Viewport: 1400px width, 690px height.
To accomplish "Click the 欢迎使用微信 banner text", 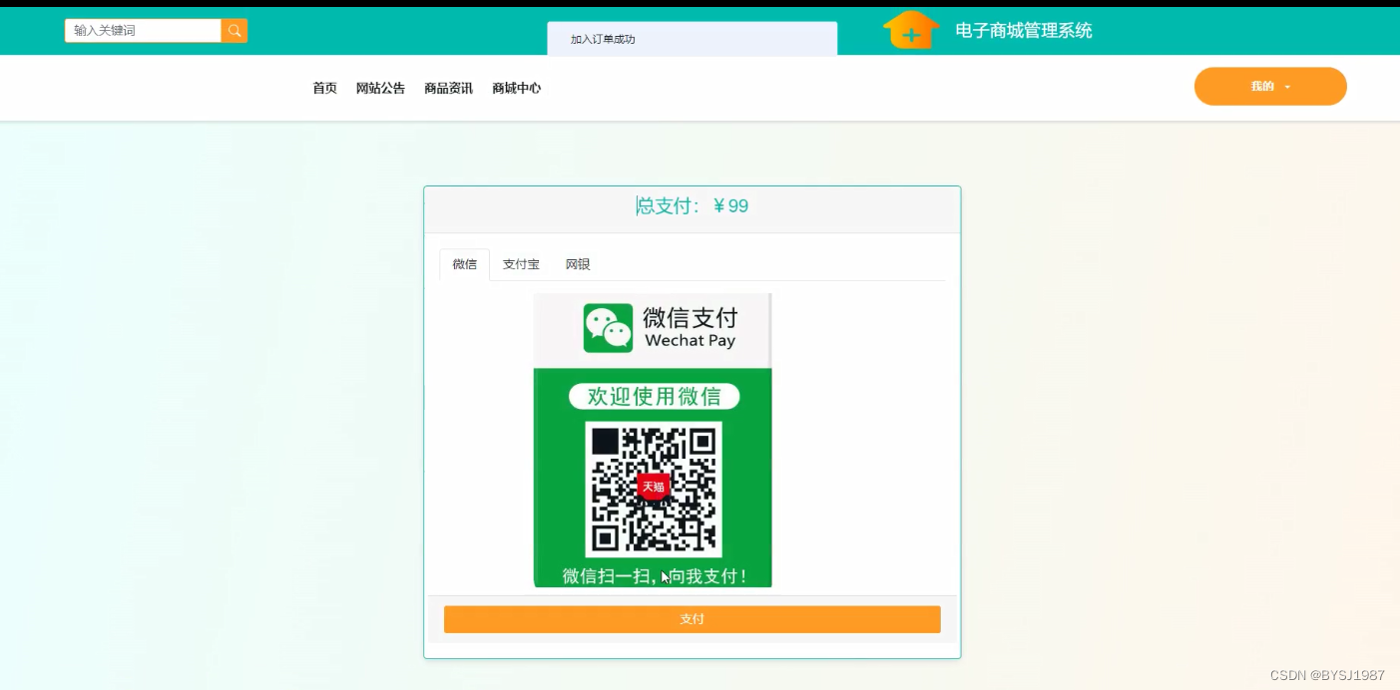I will coord(654,397).
